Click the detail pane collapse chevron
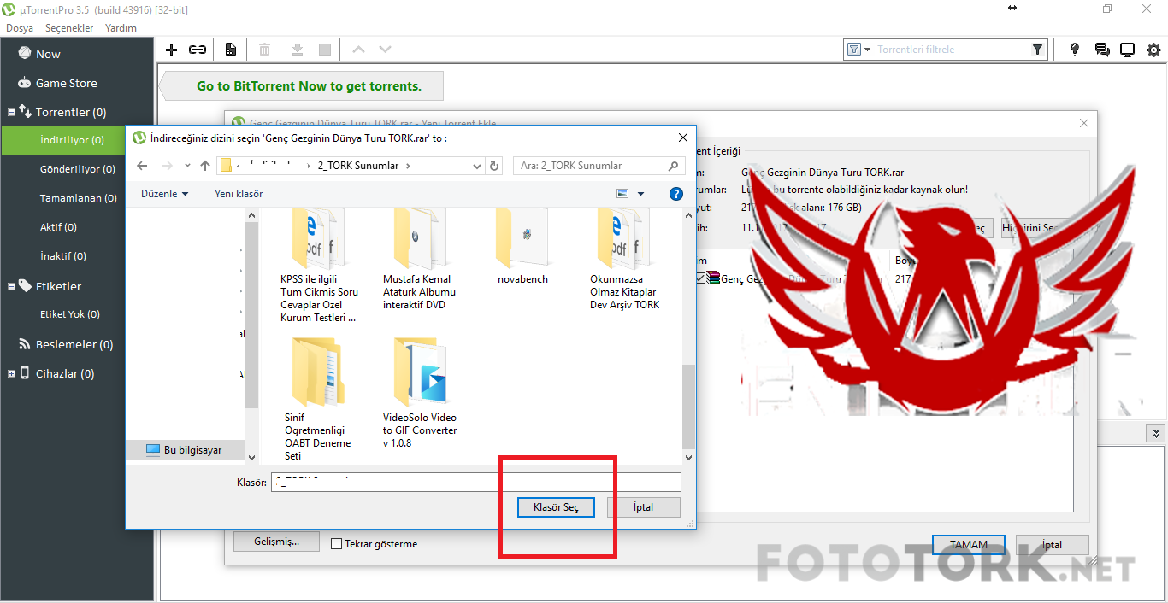The height and width of the screenshot is (603, 1168). tap(1155, 434)
